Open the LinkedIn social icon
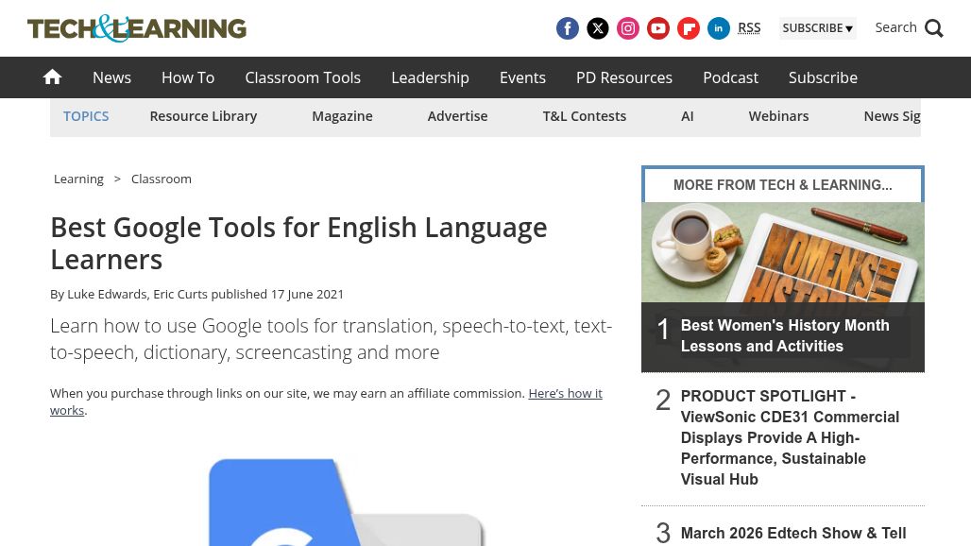The height and width of the screenshot is (546, 971). tap(719, 28)
